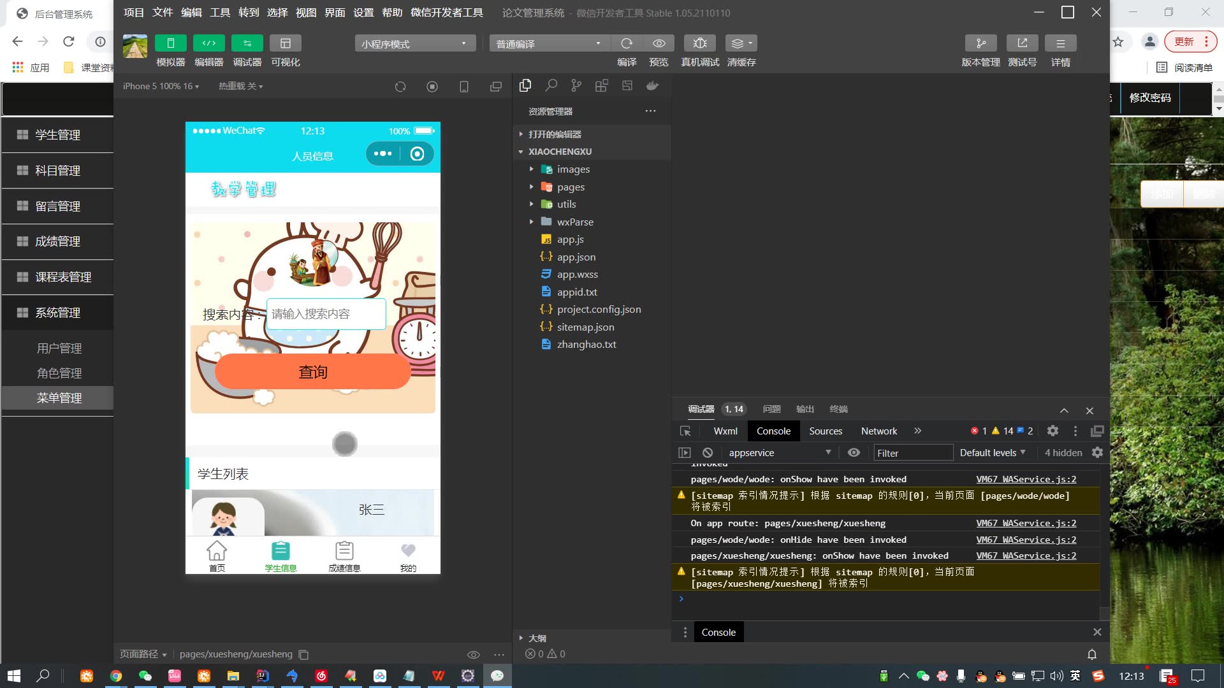Click the search icon in explorer sidebar

pos(551,85)
